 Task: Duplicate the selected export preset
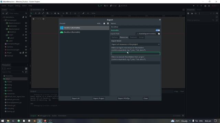pyautogui.click(x=104, y=24)
